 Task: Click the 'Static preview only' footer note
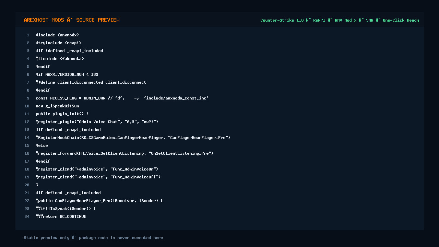[93, 238]
